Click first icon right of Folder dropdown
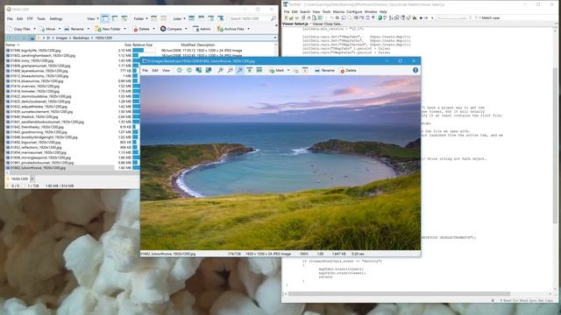The width and height of the screenshot is (561, 315). 154,18
